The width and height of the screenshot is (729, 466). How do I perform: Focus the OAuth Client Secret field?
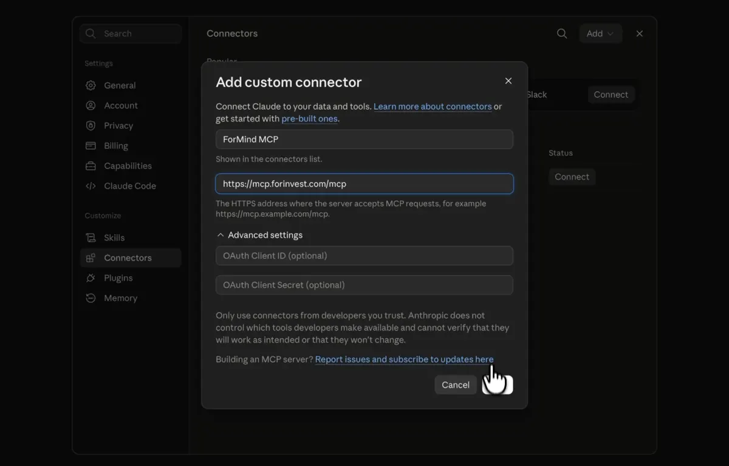364,285
